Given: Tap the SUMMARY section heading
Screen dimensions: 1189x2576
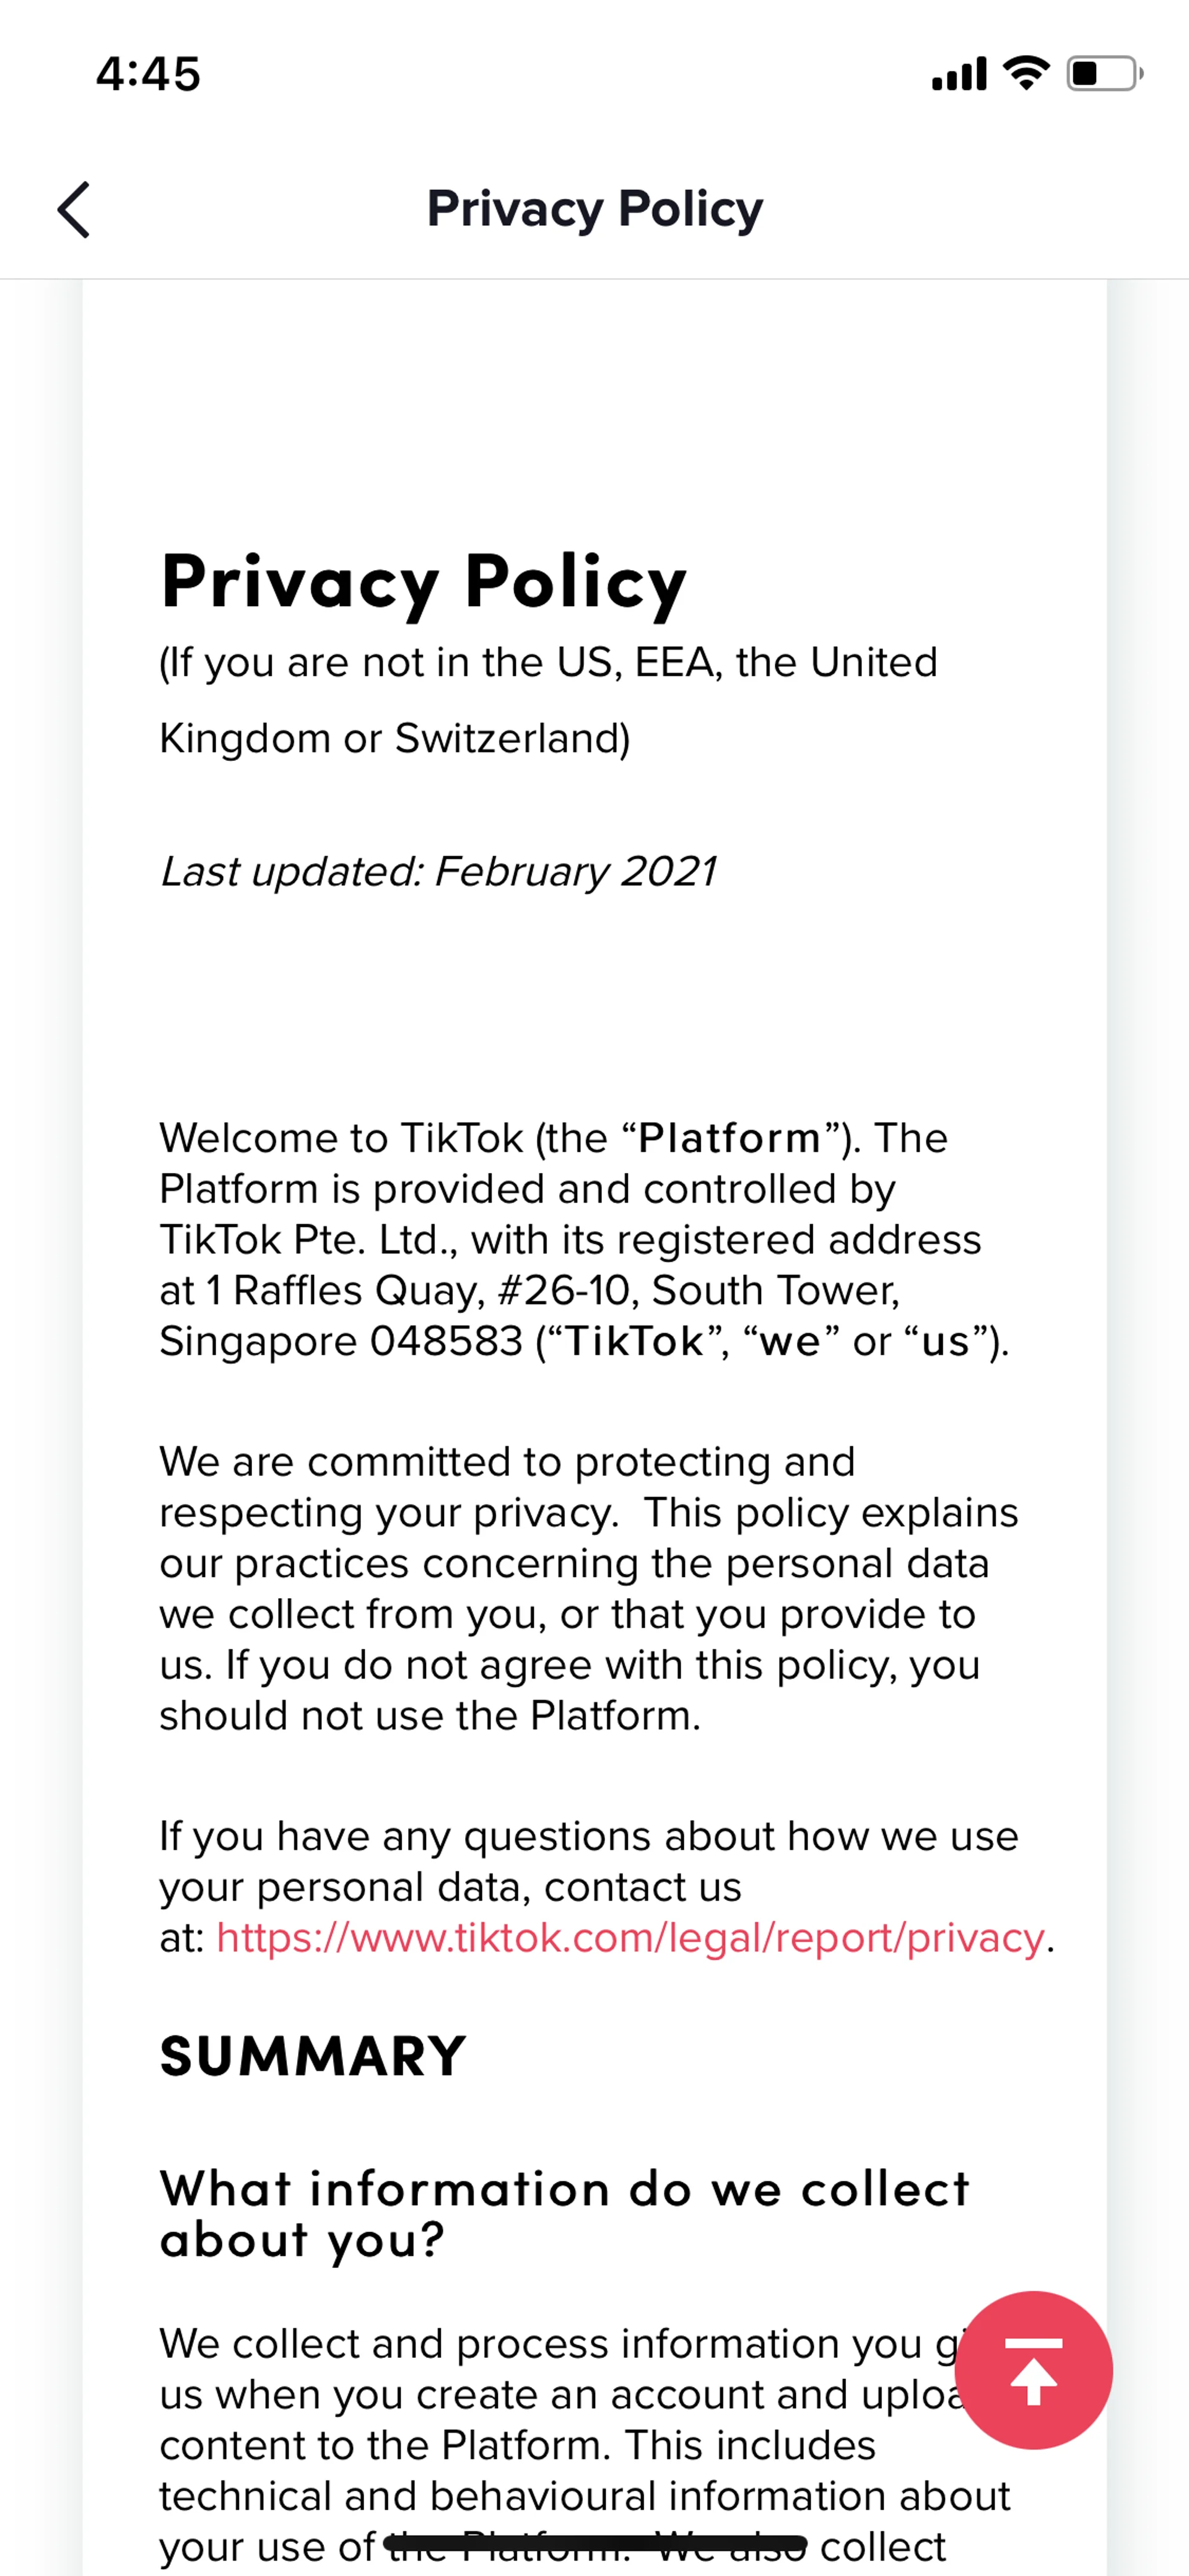Looking at the screenshot, I should click(x=313, y=2056).
